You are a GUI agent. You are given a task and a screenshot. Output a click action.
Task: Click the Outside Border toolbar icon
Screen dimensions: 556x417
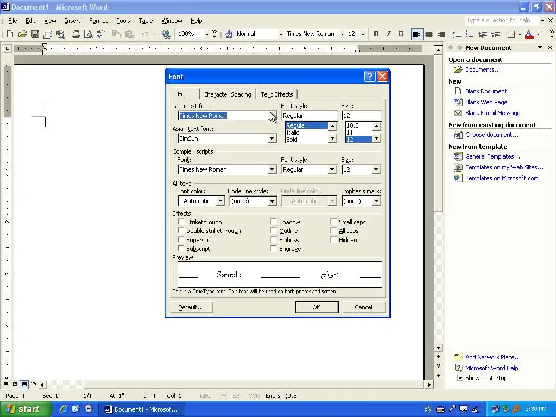point(511,34)
